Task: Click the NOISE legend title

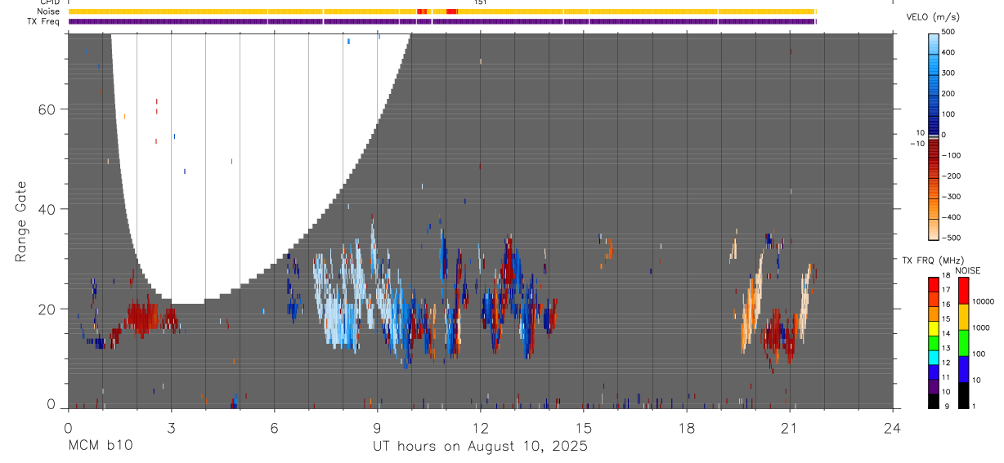Action: click(x=967, y=270)
